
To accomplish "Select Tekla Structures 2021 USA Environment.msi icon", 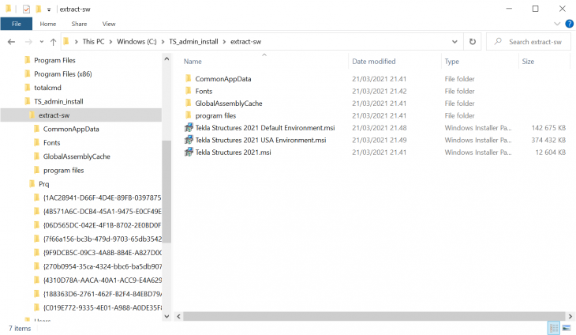I will pos(189,140).
